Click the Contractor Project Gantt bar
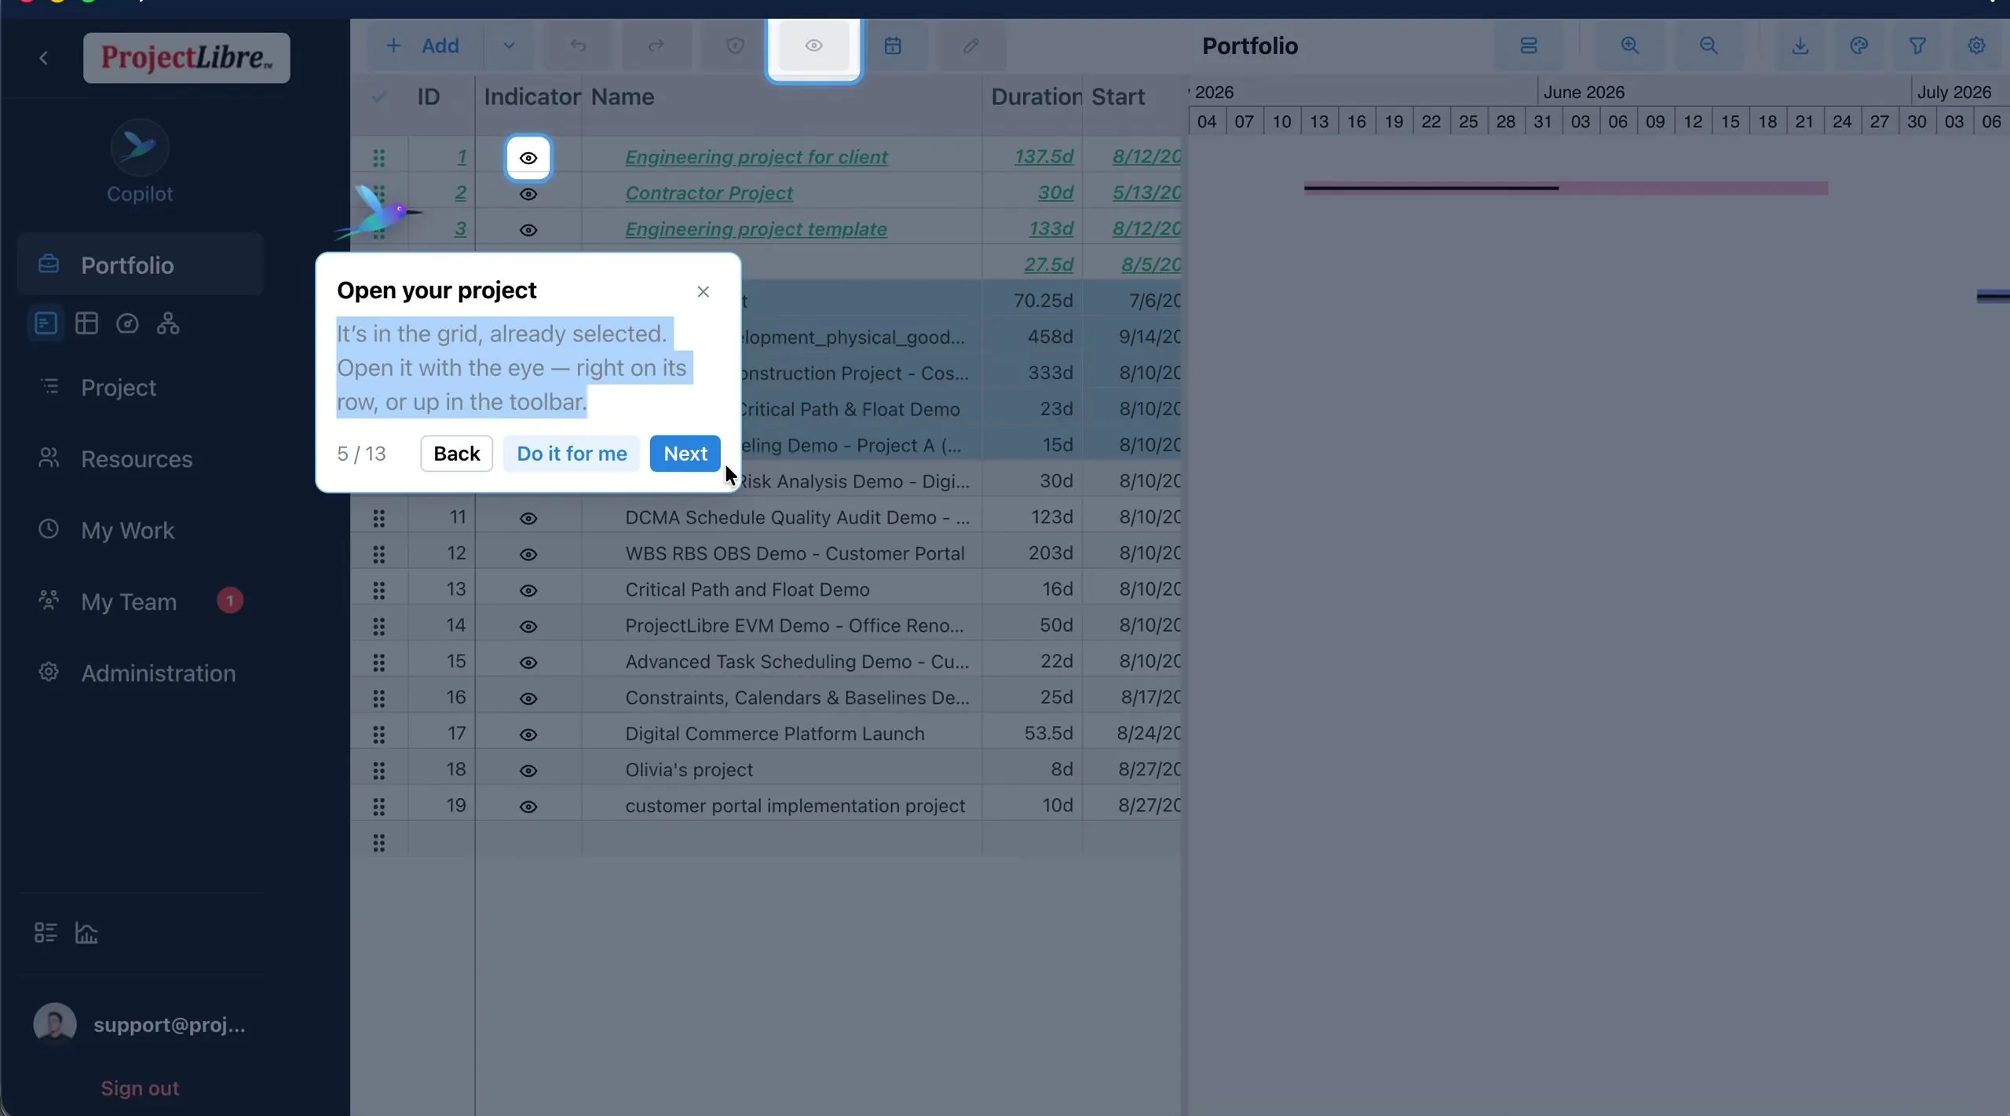This screenshot has height=1116, width=2010. tap(1566, 188)
